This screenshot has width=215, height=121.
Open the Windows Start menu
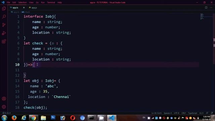(x=4, y=118)
